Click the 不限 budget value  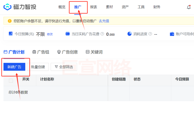[40, 34]
